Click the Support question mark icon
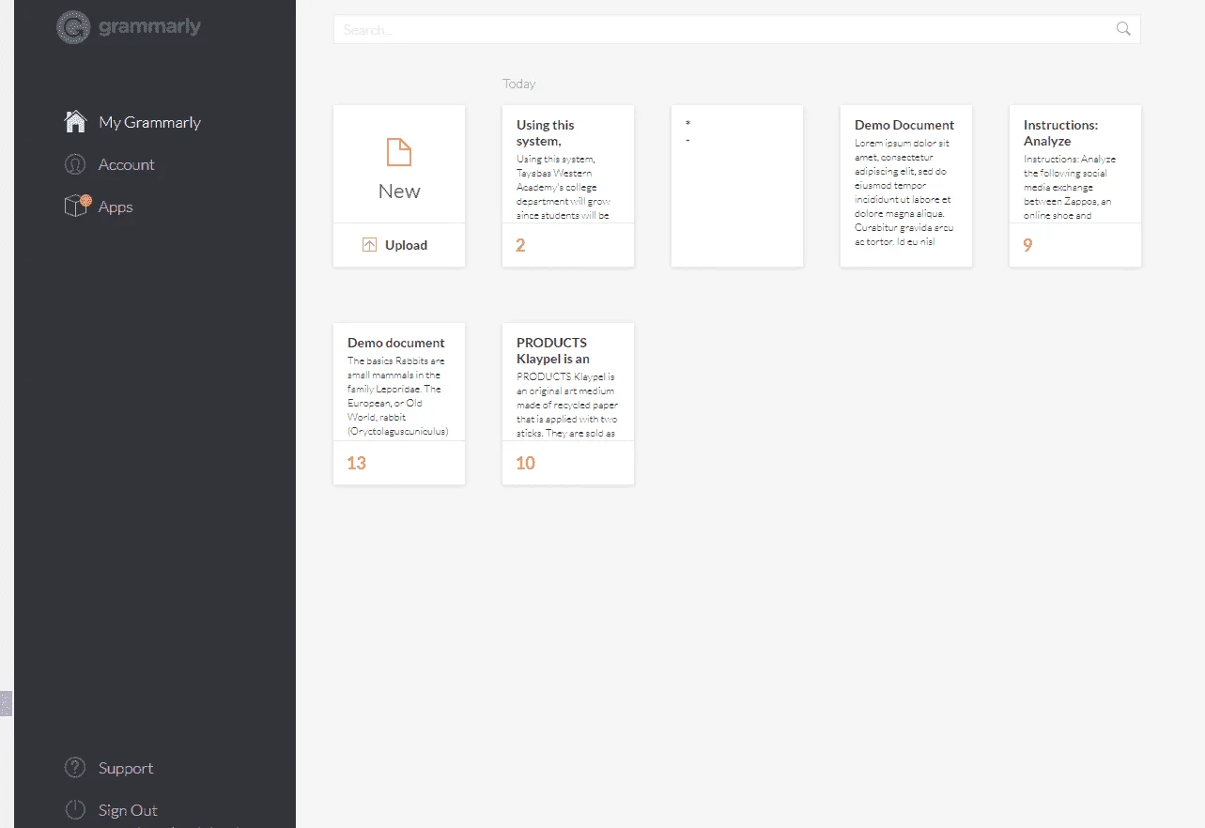Image resolution: width=1205 pixels, height=828 pixels. (75, 767)
